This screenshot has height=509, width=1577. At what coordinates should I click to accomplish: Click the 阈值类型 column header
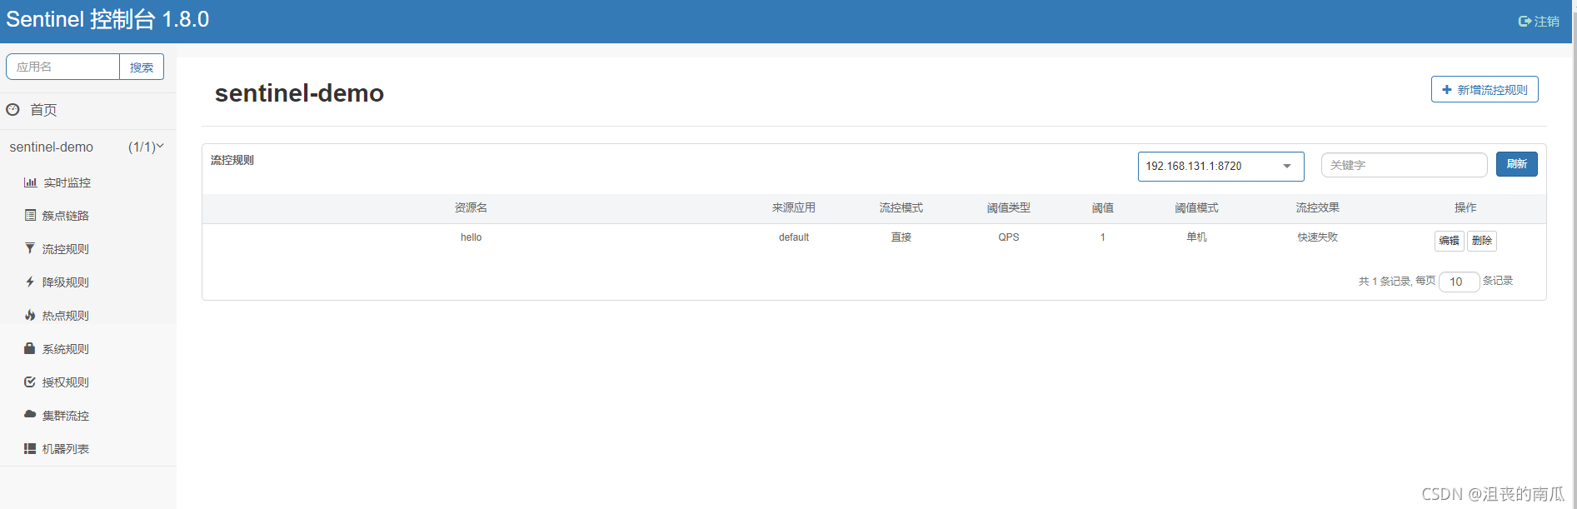(1009, 207)
